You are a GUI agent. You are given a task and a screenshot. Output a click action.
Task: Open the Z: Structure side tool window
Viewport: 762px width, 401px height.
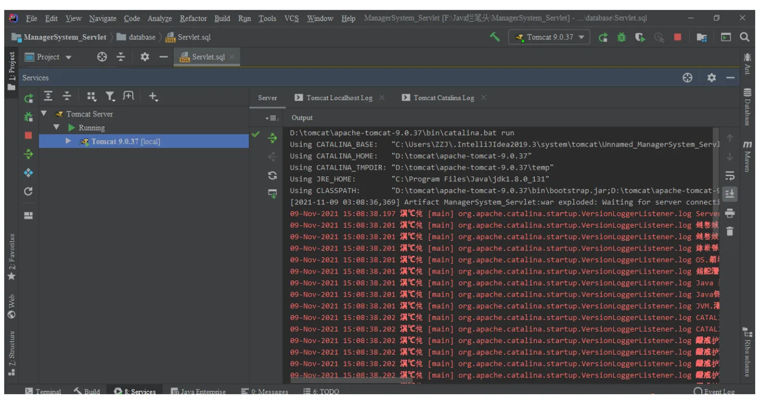[x=11, y=353]
